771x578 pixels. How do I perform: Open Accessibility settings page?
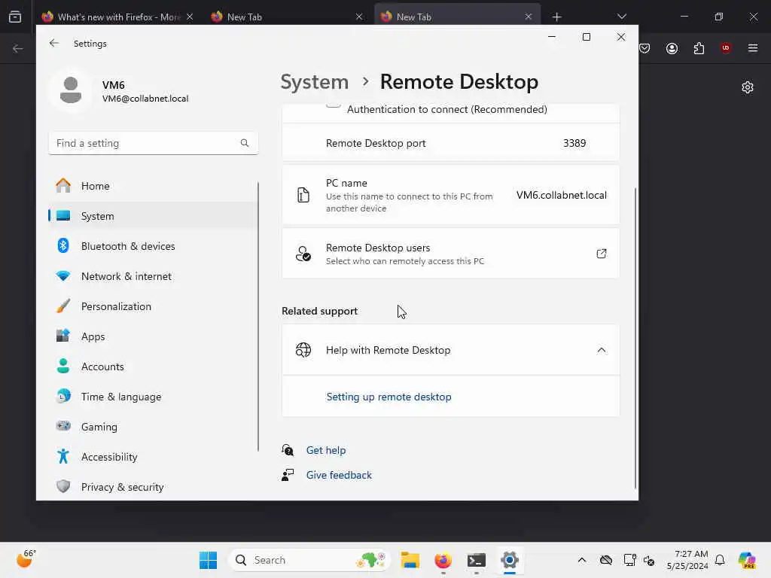point(153,457)
